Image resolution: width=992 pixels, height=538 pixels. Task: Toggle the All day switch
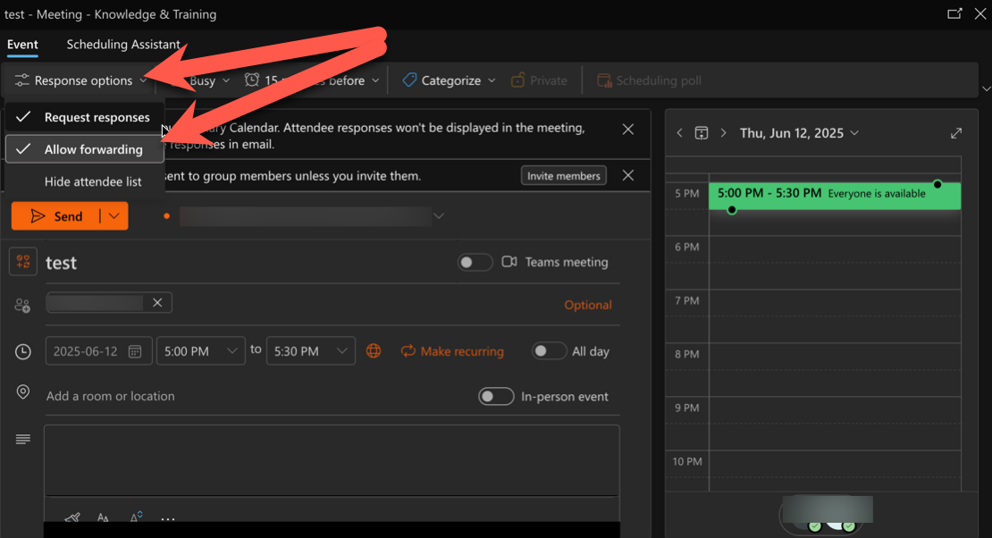pyautogui.click(x=549, y=350)
